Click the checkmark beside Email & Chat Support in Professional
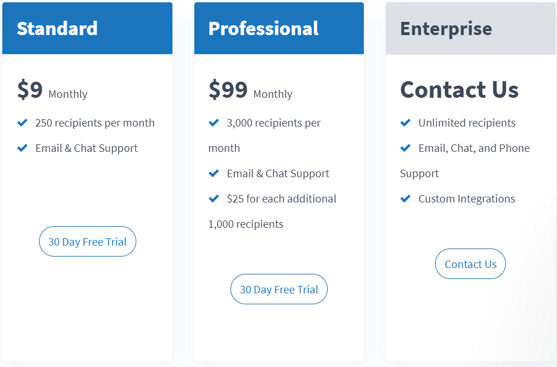The height and width of the screenshot is (367, 557). point(214,173)
